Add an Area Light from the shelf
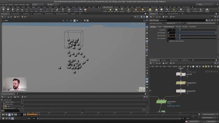 coord(122,10)
